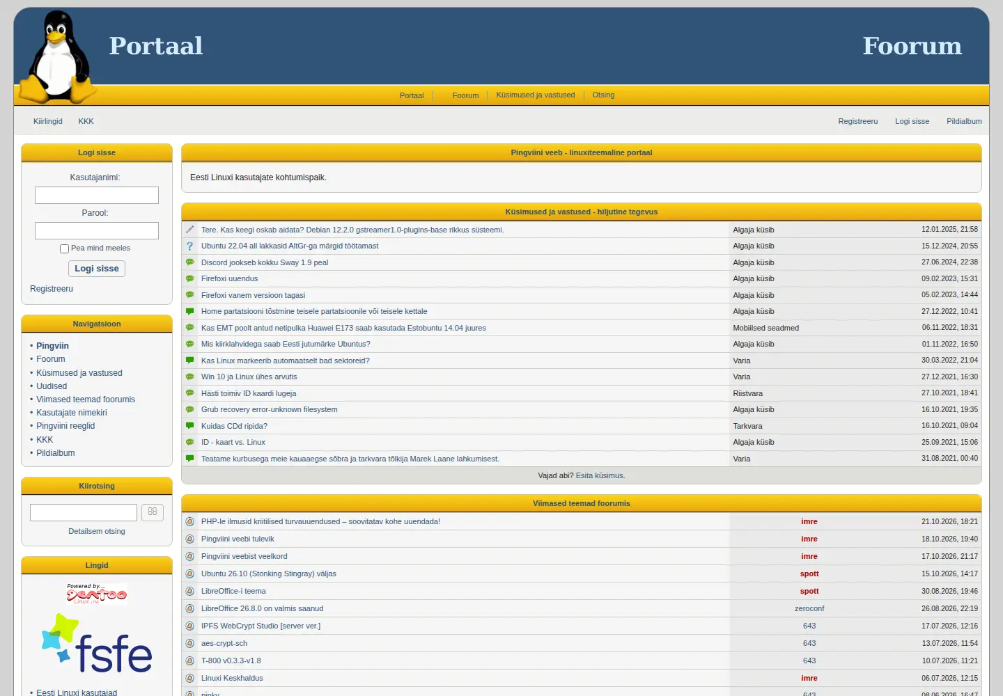Open 'Viimased teemad foorumis' in the navigation

(86, 400)
